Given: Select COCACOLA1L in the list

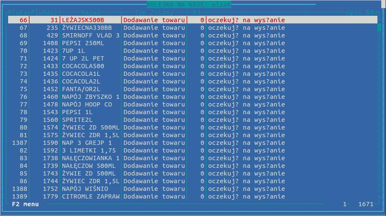Looking at the screenshot, I should pyautogui.click(x=81, y=74).
